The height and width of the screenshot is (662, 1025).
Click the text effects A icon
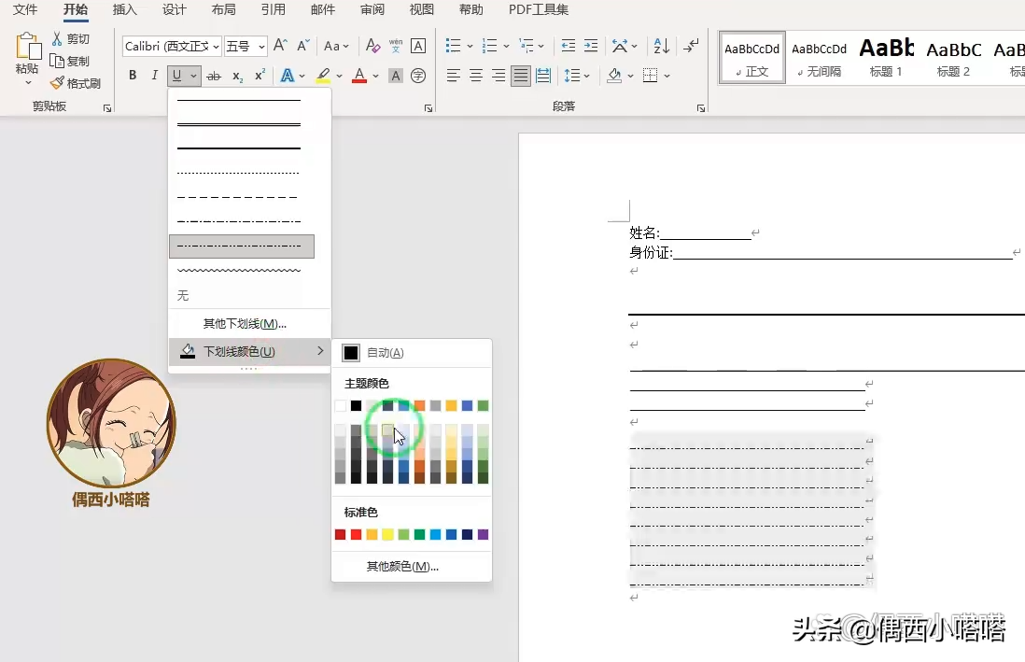coord(287,76)
